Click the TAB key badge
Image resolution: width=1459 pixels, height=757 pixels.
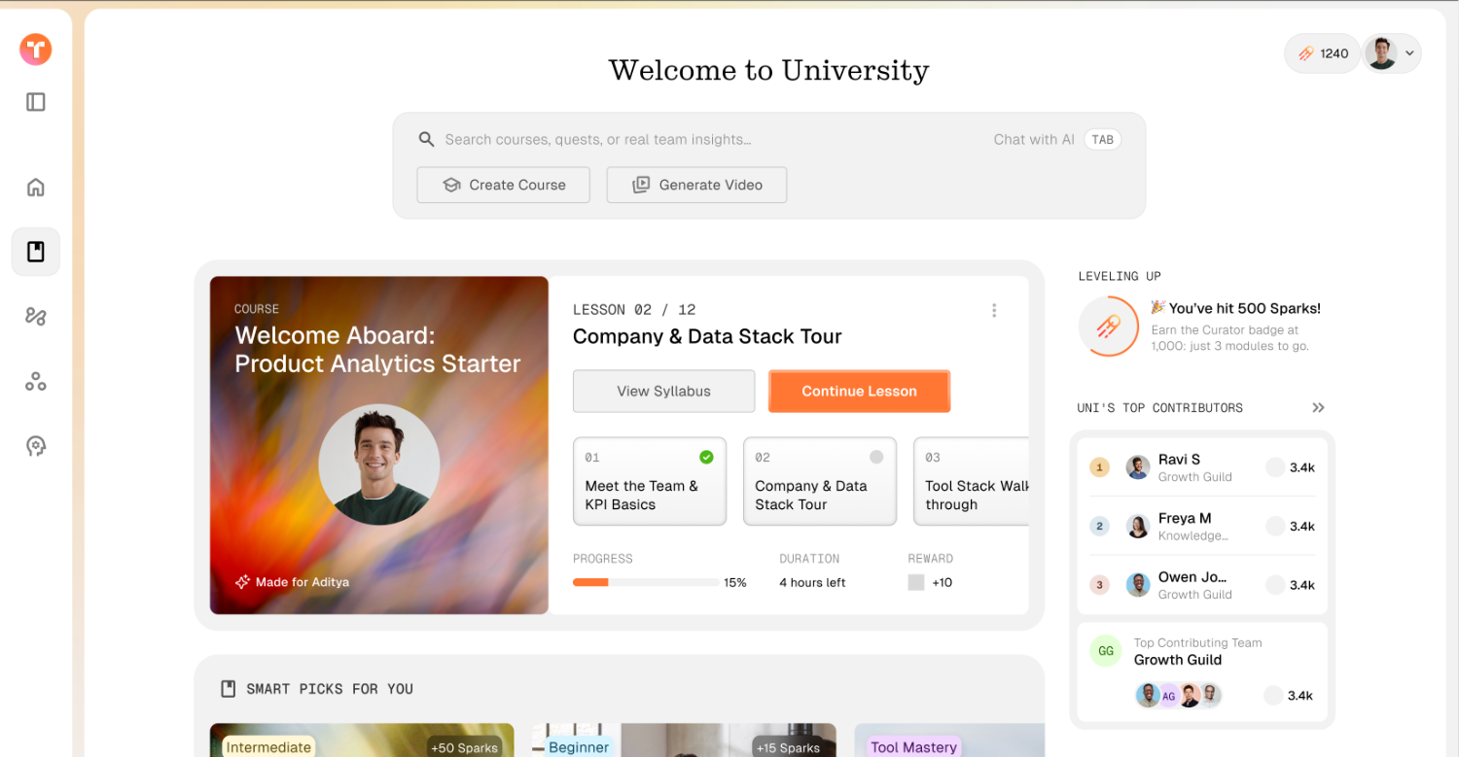pyautogui.click(x=1102, y=139)
